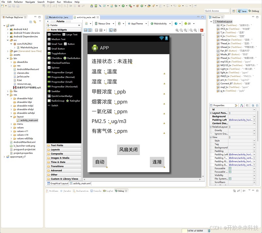Run garbage collector trash icon in status bar
262x233 pixels.
209,231
